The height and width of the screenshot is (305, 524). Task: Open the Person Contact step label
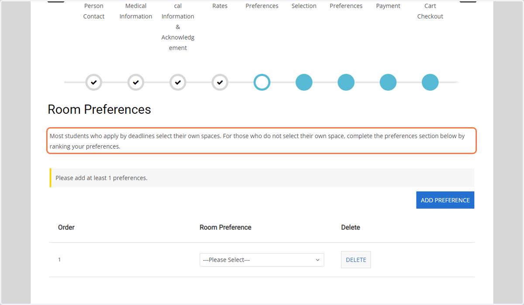coord(94,11)
